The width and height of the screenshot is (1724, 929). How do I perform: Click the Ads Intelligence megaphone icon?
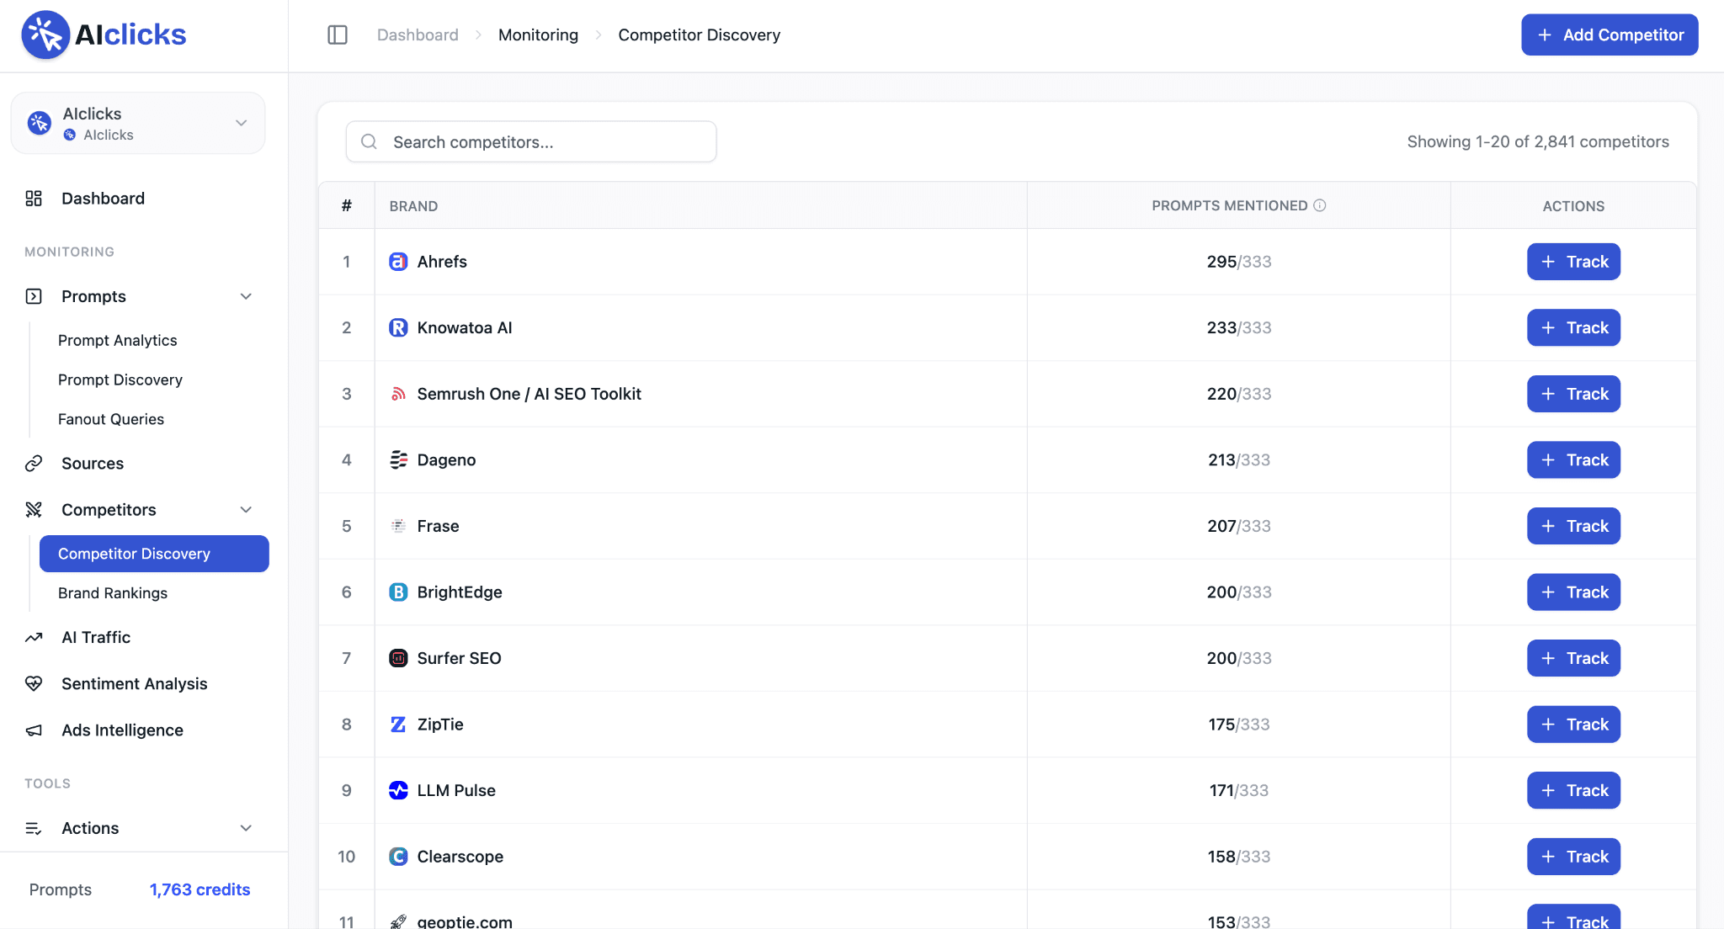(34, 730)
